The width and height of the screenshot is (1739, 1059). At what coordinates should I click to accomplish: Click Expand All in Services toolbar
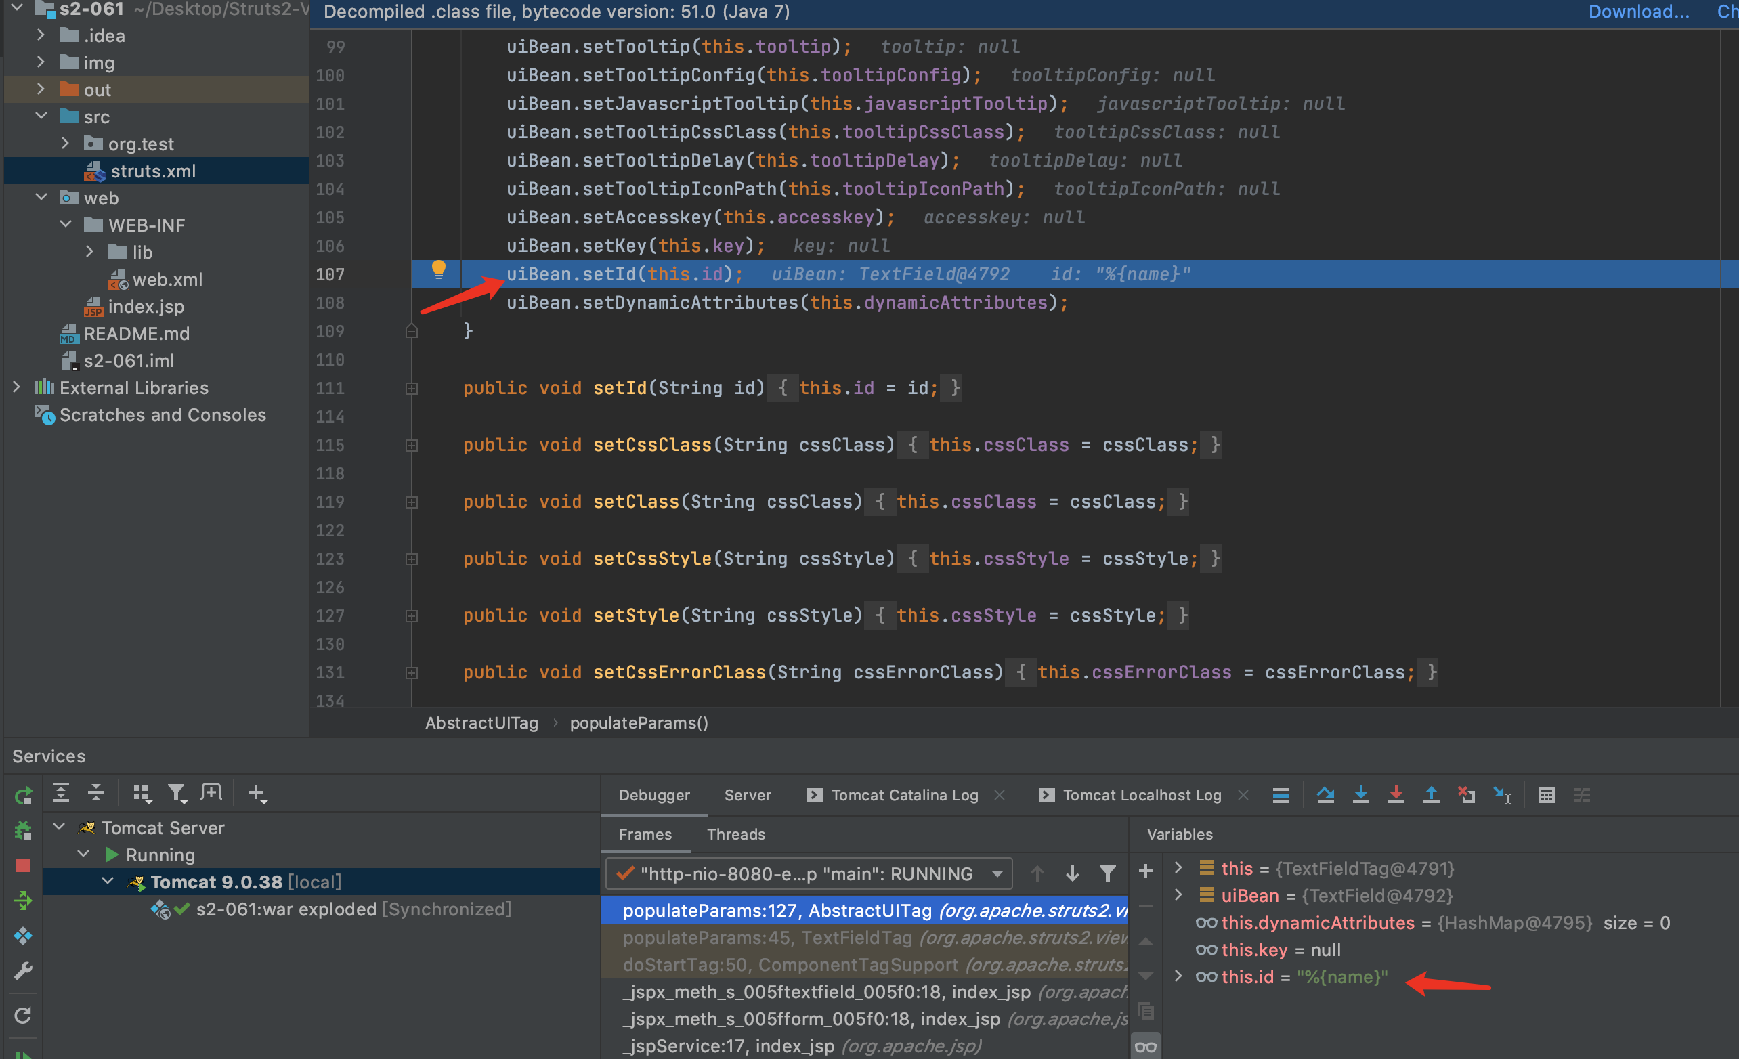(61, 793)
